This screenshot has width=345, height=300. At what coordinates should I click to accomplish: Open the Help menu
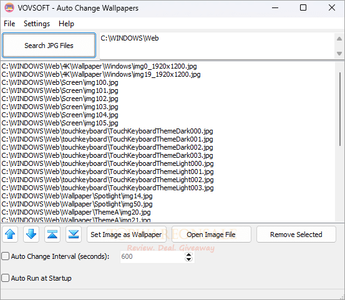pyautogui.click(x=66, y=24)
